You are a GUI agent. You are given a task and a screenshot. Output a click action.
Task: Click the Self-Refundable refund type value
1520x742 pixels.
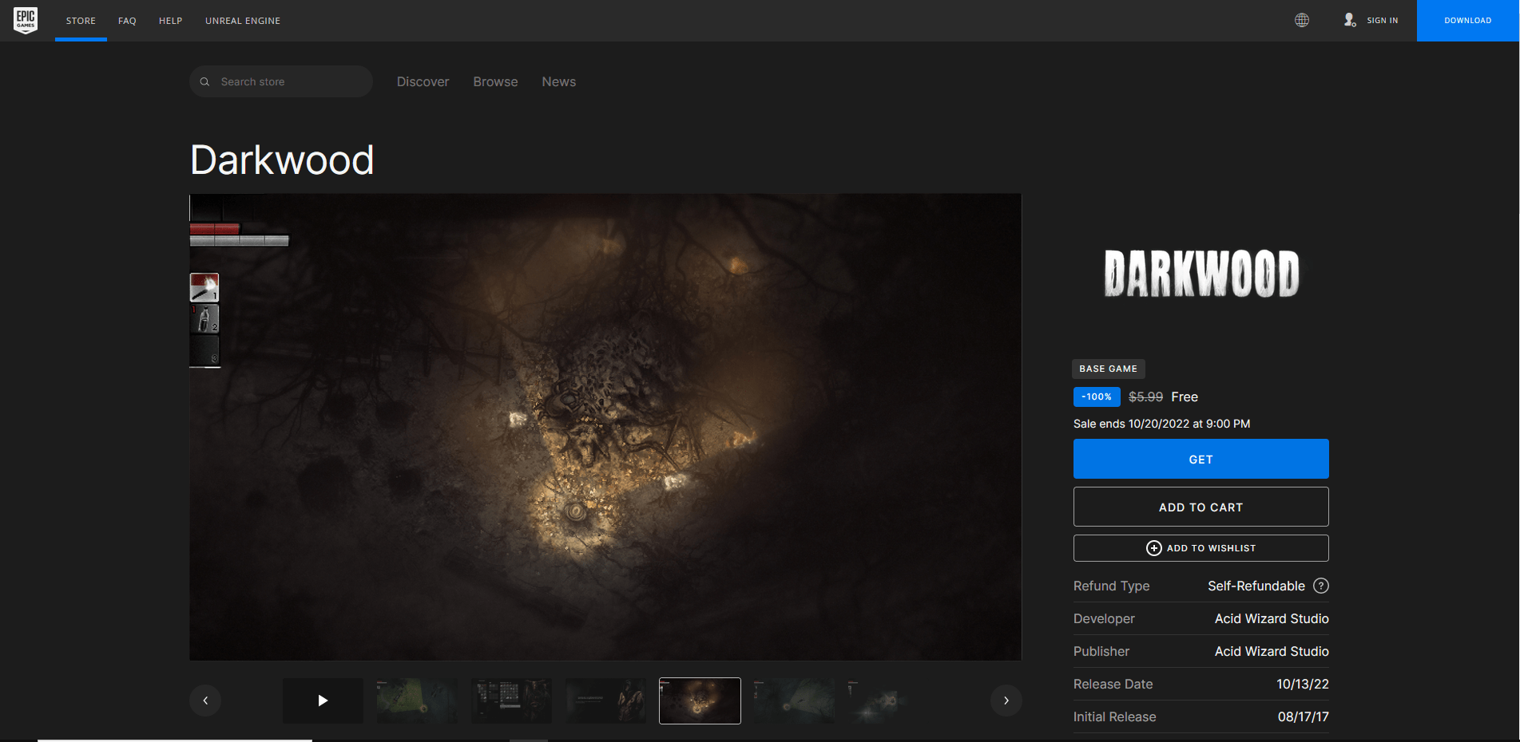coord(1256,586)
